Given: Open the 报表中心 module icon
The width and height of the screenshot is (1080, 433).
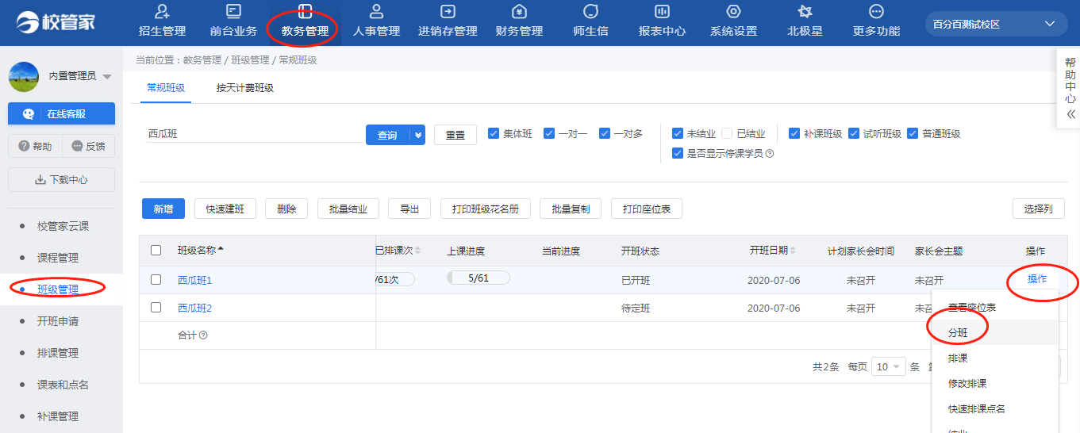Looking at the screenshot, I should pos(662,12).
